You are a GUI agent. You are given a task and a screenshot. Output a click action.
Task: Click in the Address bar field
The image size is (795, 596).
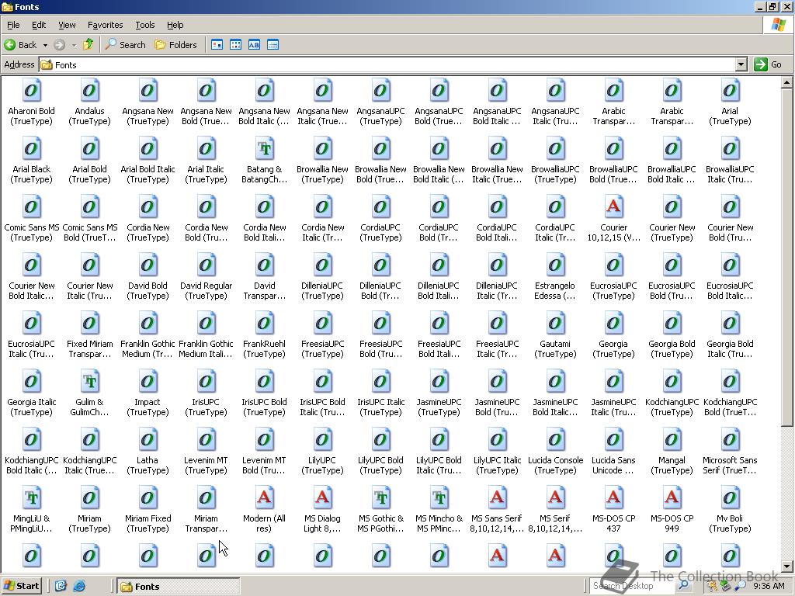point(387,64)
